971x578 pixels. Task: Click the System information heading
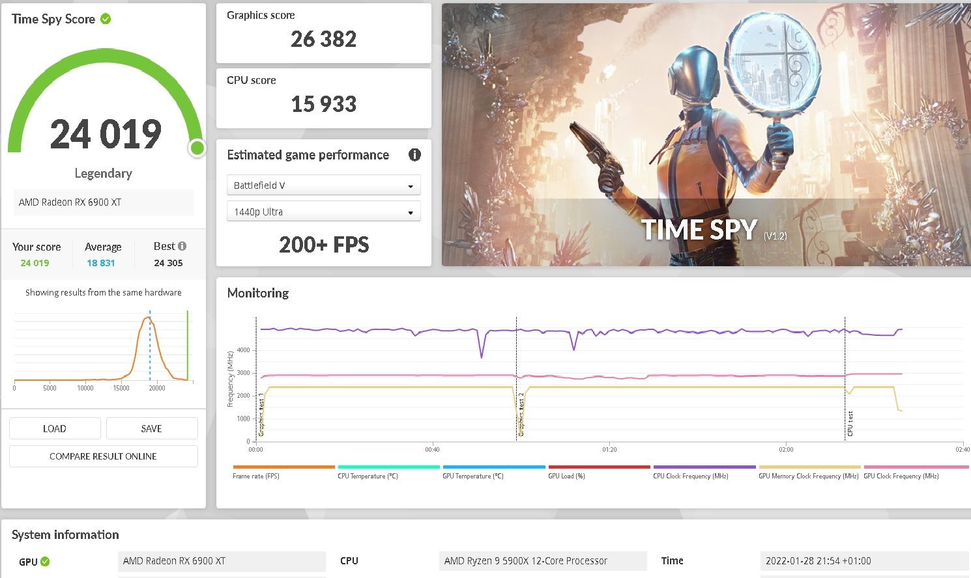[x=65, y=535]
